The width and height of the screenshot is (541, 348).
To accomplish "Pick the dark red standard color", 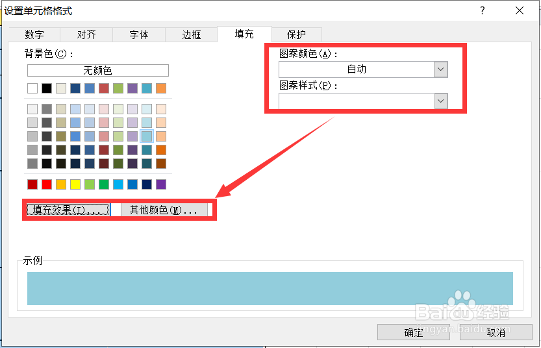I will pyautogui.click(x=32, y=184).
